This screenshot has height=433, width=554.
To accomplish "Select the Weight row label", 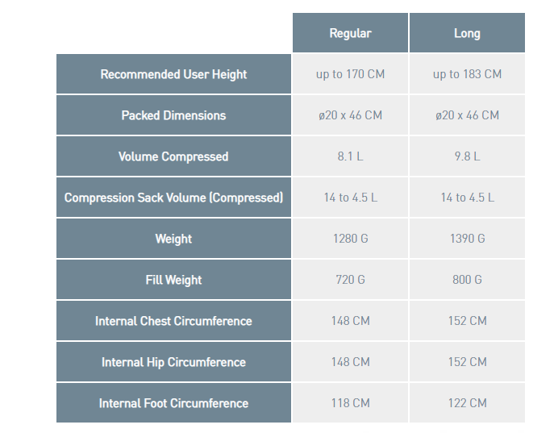I will [x=173, y=239].
